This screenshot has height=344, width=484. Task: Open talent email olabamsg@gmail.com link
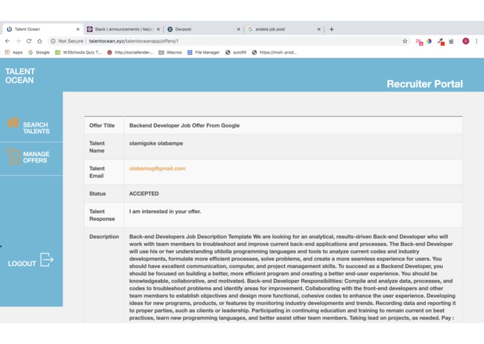(x=157, y=169)
